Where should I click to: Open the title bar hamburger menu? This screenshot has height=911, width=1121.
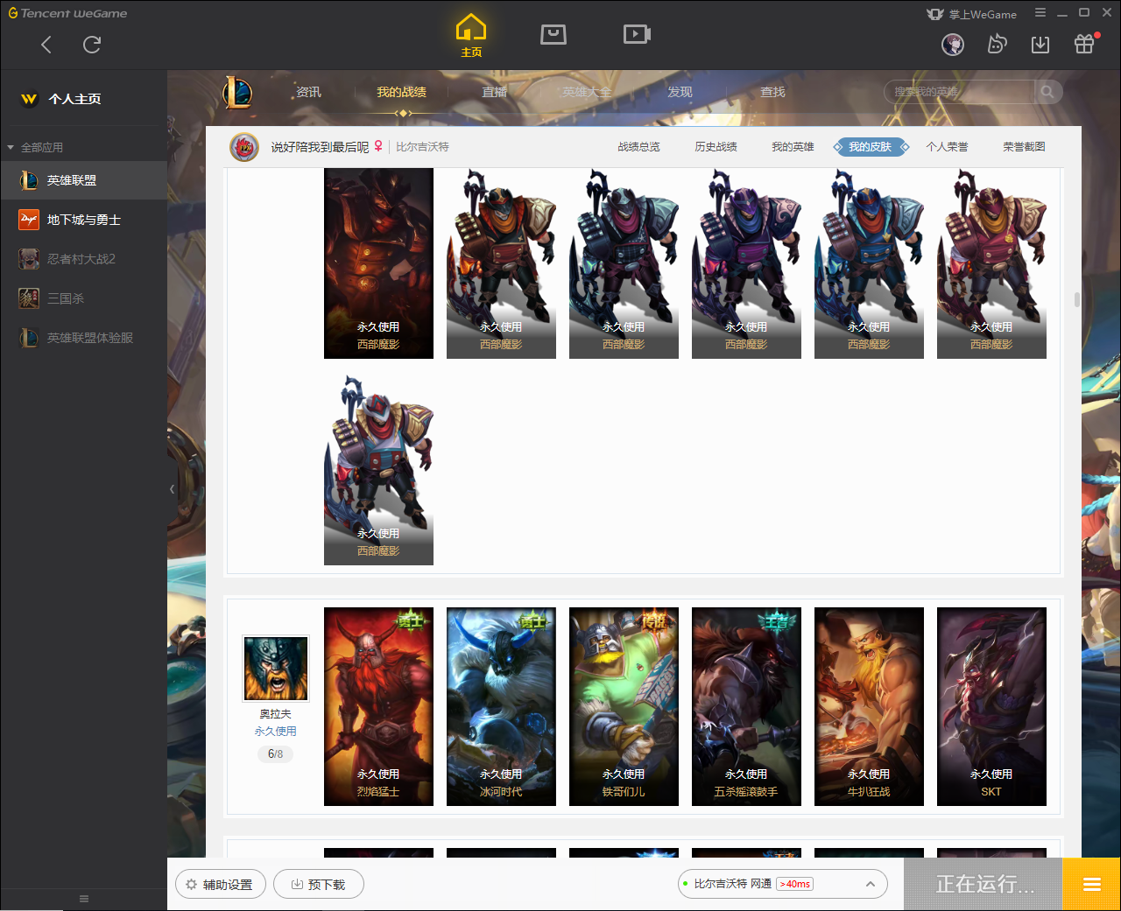point(1040,13)
